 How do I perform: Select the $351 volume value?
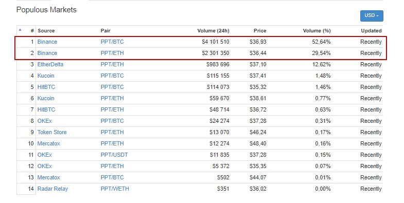point(223,189)
